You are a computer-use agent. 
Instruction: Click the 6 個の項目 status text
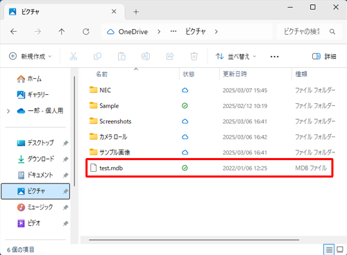point(21,249)
